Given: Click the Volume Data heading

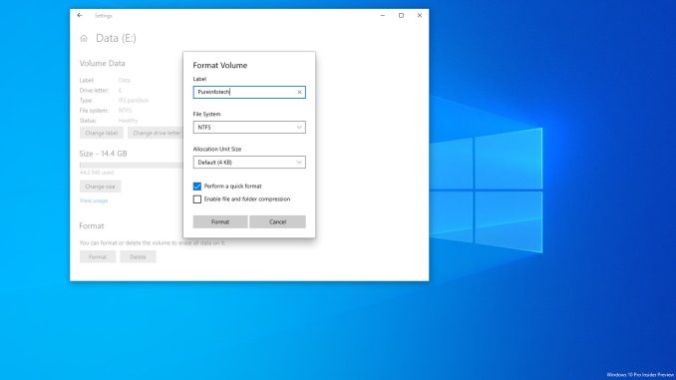Looking at the screenshot, I should tap(102, 64).
